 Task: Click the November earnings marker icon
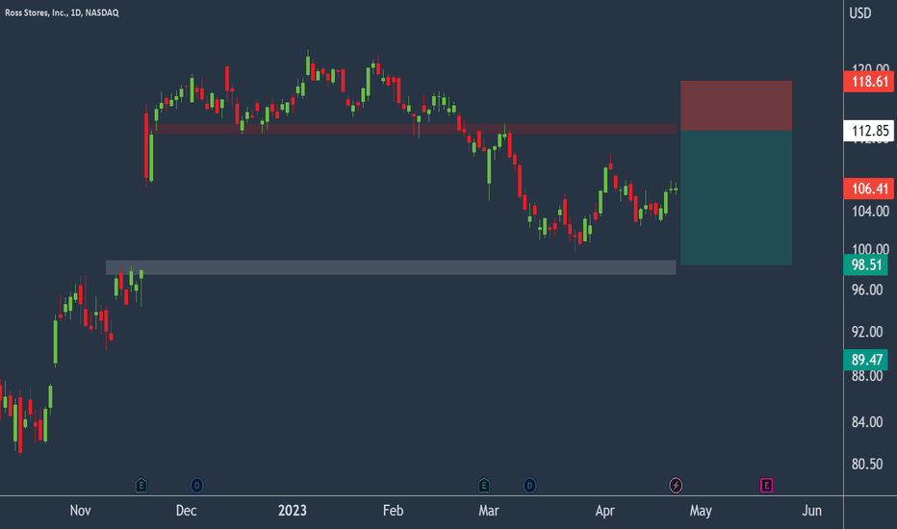141,486
